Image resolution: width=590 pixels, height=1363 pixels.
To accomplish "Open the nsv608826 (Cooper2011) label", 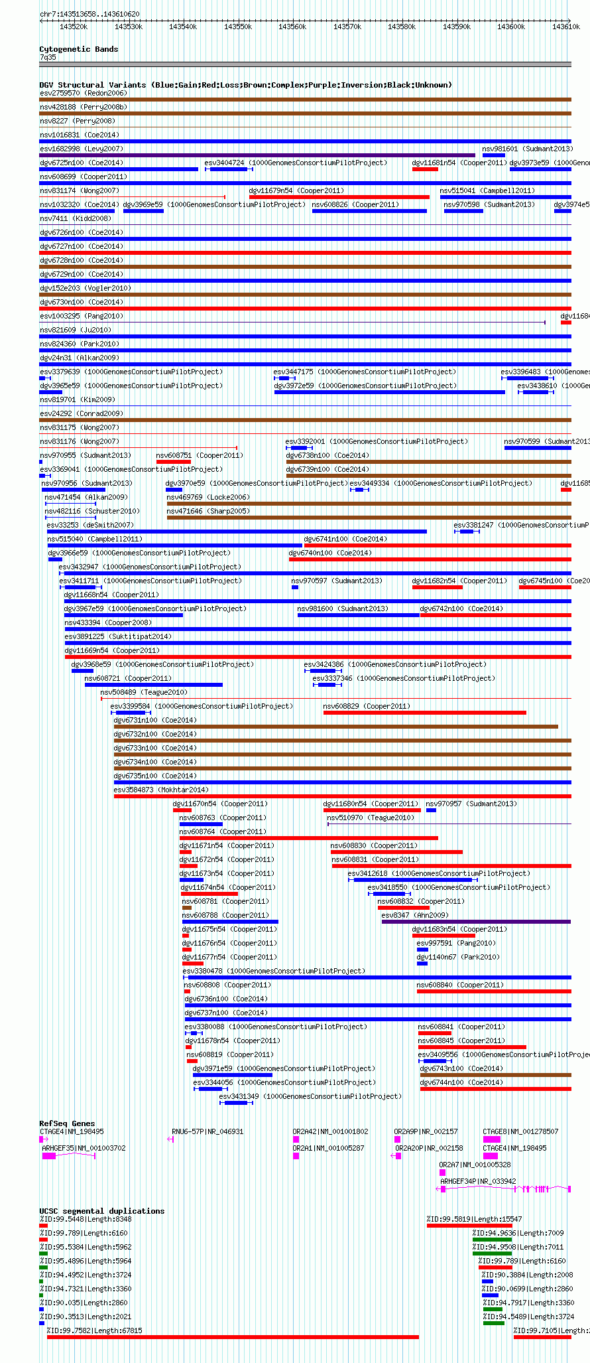I will tap(355, 204).
